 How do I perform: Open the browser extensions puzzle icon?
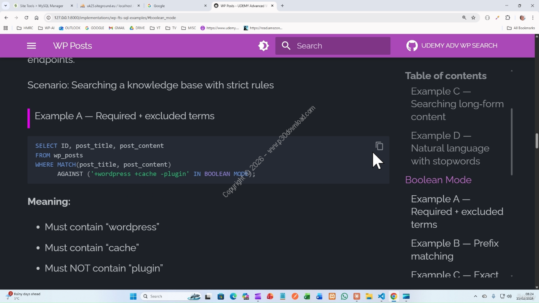(507, 18)
